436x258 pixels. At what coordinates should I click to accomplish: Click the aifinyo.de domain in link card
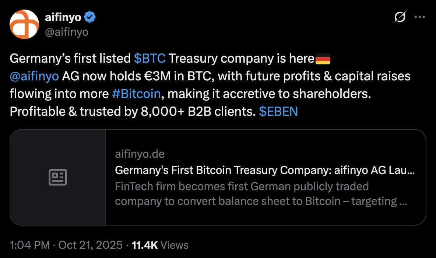tap(140, 153)
